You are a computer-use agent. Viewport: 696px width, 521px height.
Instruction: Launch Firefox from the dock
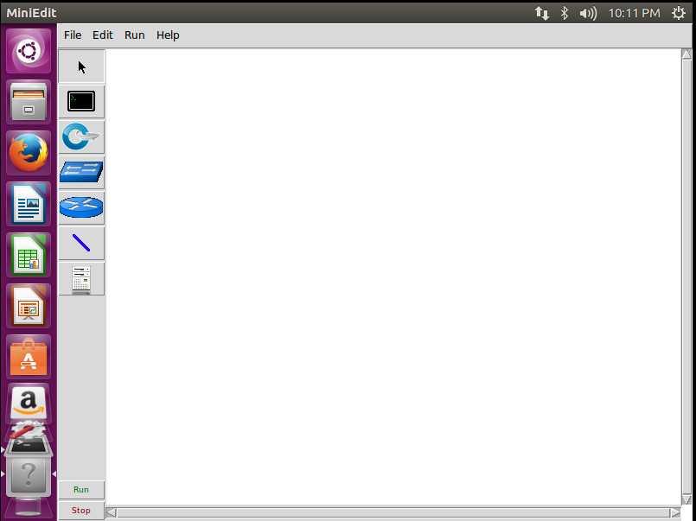29,153
